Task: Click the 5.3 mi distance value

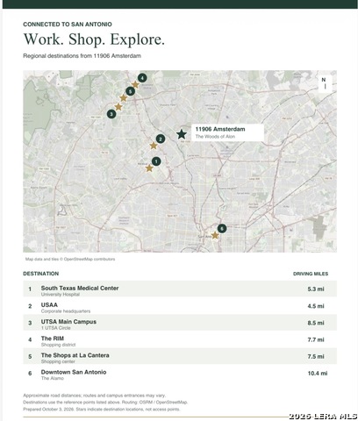Action: [x=316, y=289]
